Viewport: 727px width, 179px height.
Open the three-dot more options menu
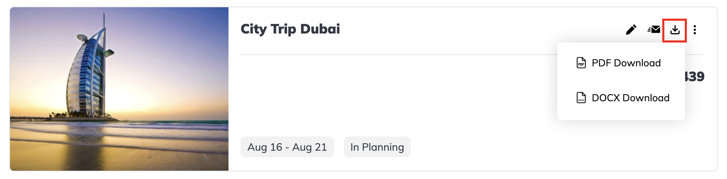(x=695, y=30)
